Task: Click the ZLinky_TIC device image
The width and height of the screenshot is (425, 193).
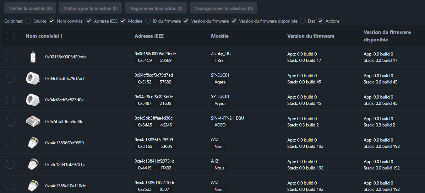Action: pos(33,57)
